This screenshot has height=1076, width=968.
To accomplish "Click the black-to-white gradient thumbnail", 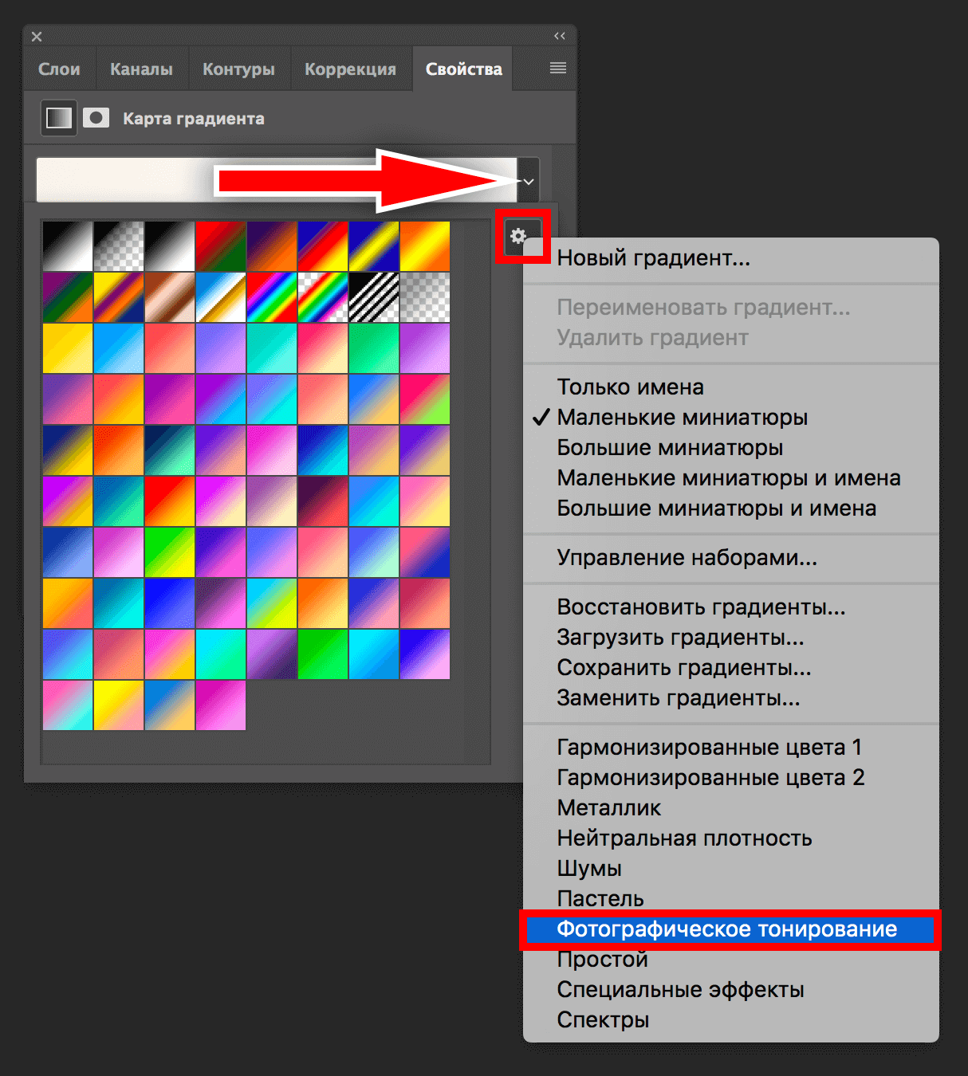I will (67, 245).
